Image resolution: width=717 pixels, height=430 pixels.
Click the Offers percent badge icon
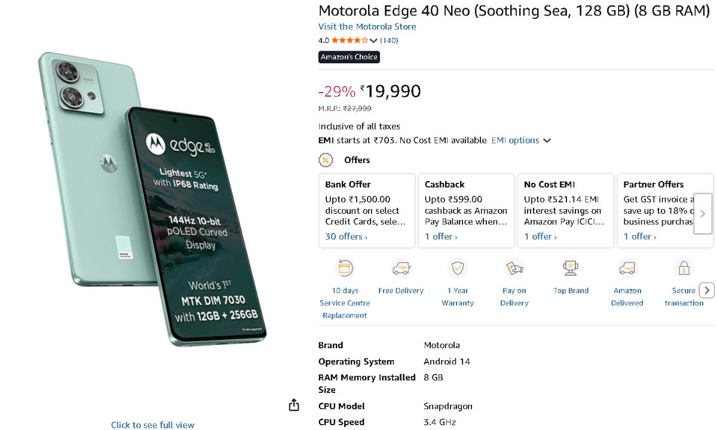326,160
